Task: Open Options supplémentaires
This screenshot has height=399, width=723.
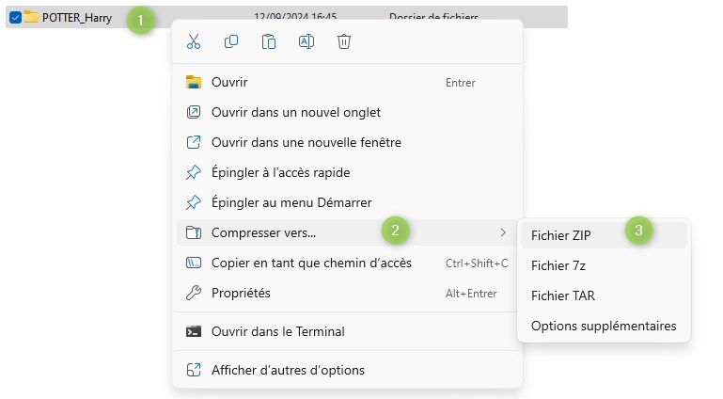Action: tap(604, 327)
